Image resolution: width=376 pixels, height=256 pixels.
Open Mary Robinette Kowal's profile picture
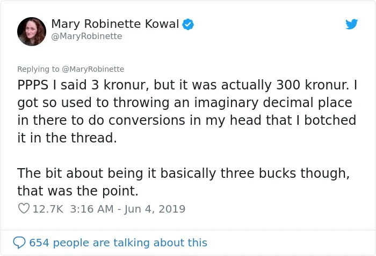pyautogui.click(x=32, y=32)
